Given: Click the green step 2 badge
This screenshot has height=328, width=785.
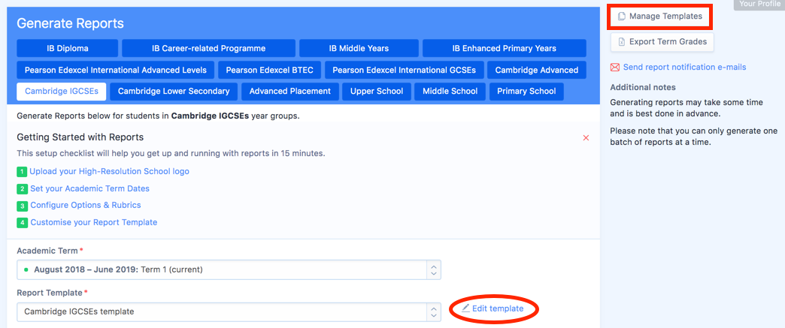Looking at the screenshot, I should [22, 189].
